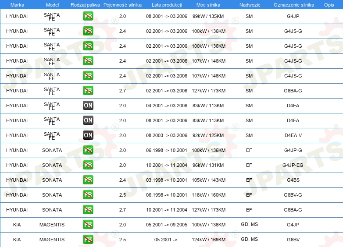343x247 pixels.
Task: Click ON diesel icon in 04.2001 Santa Fe row
Action: coord(88,106)
